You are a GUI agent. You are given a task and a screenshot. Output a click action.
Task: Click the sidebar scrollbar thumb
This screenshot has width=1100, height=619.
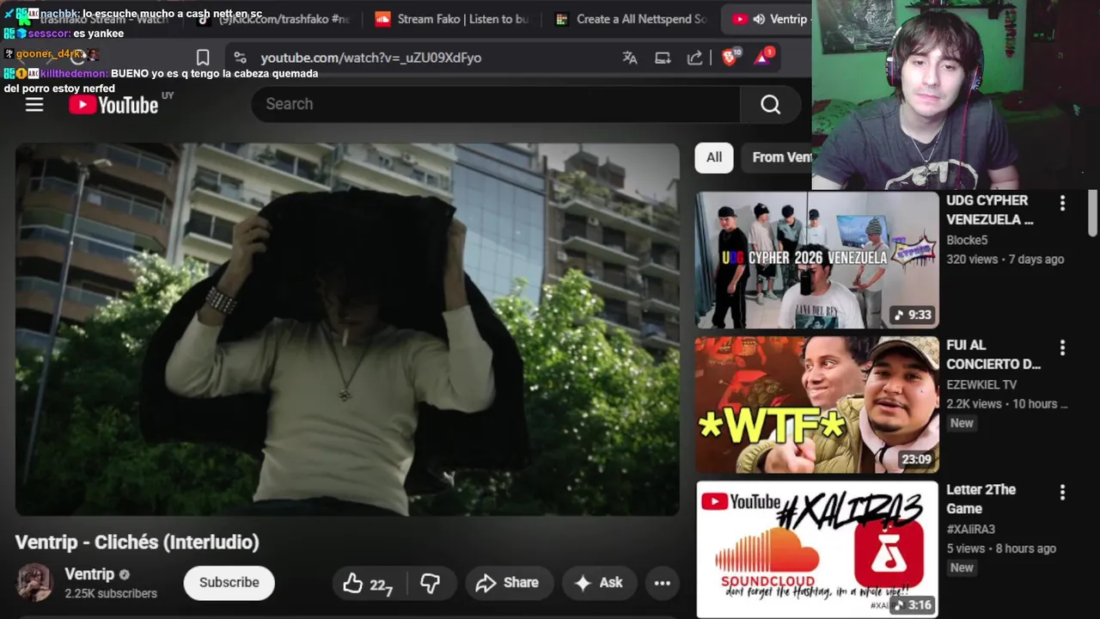click(x=1092, y=211)
